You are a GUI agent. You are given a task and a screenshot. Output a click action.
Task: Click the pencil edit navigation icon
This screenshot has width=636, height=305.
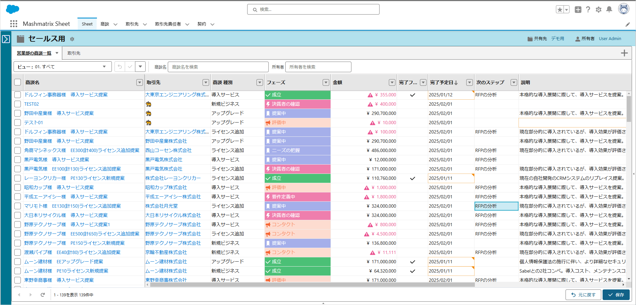[628, 24]
